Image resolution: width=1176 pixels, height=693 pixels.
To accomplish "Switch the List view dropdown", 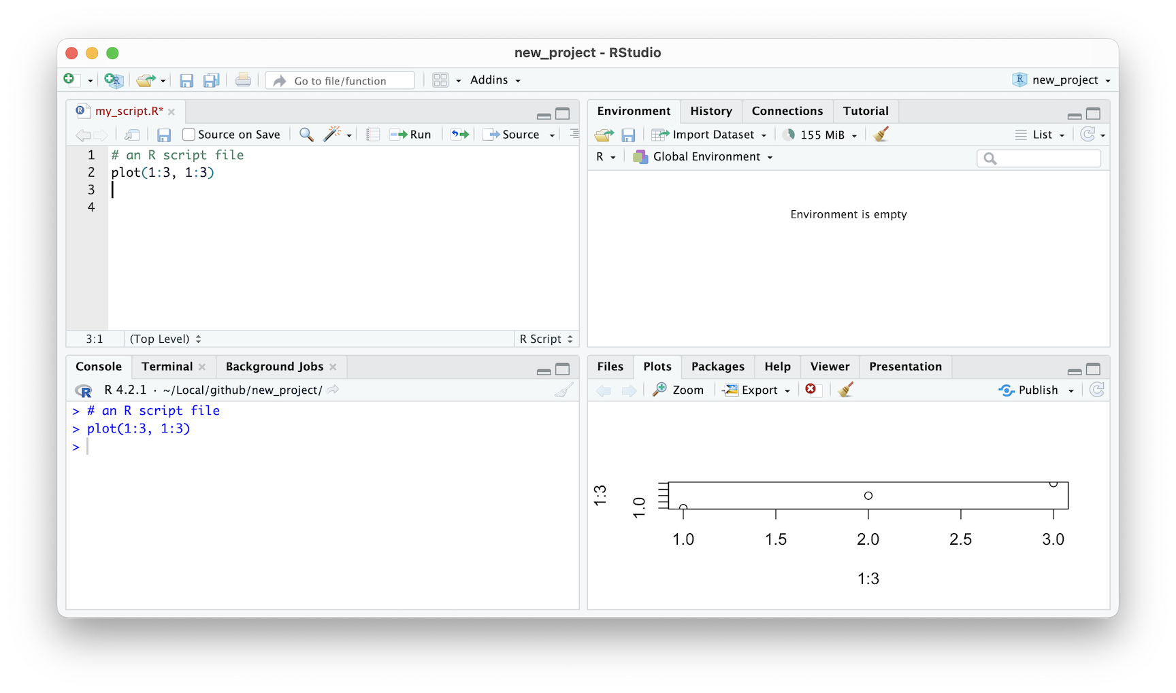I will pos(1040,135).
